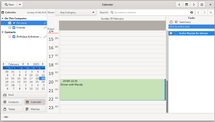
Task: Click the 'Click to add a task' field
Action: click(191, 27)
